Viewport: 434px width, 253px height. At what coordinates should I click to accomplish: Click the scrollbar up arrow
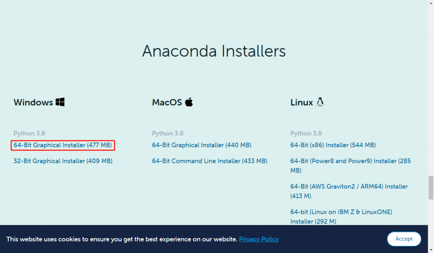(x=431, y=2)
